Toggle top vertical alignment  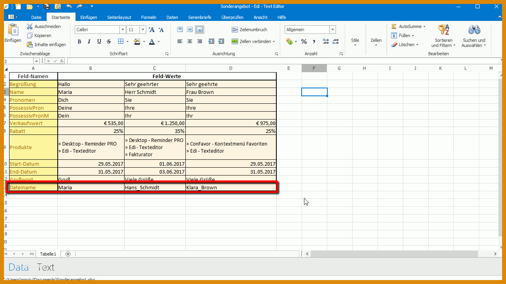click(180, 30)
